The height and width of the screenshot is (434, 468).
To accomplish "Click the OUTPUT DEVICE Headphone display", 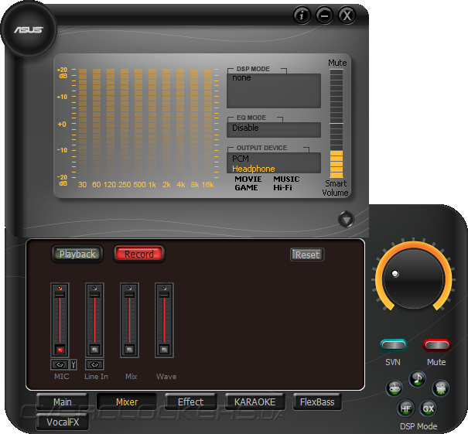I will [254, 169].
